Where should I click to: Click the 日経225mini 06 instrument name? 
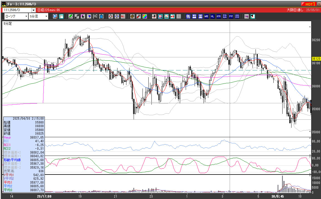point(48,10)
